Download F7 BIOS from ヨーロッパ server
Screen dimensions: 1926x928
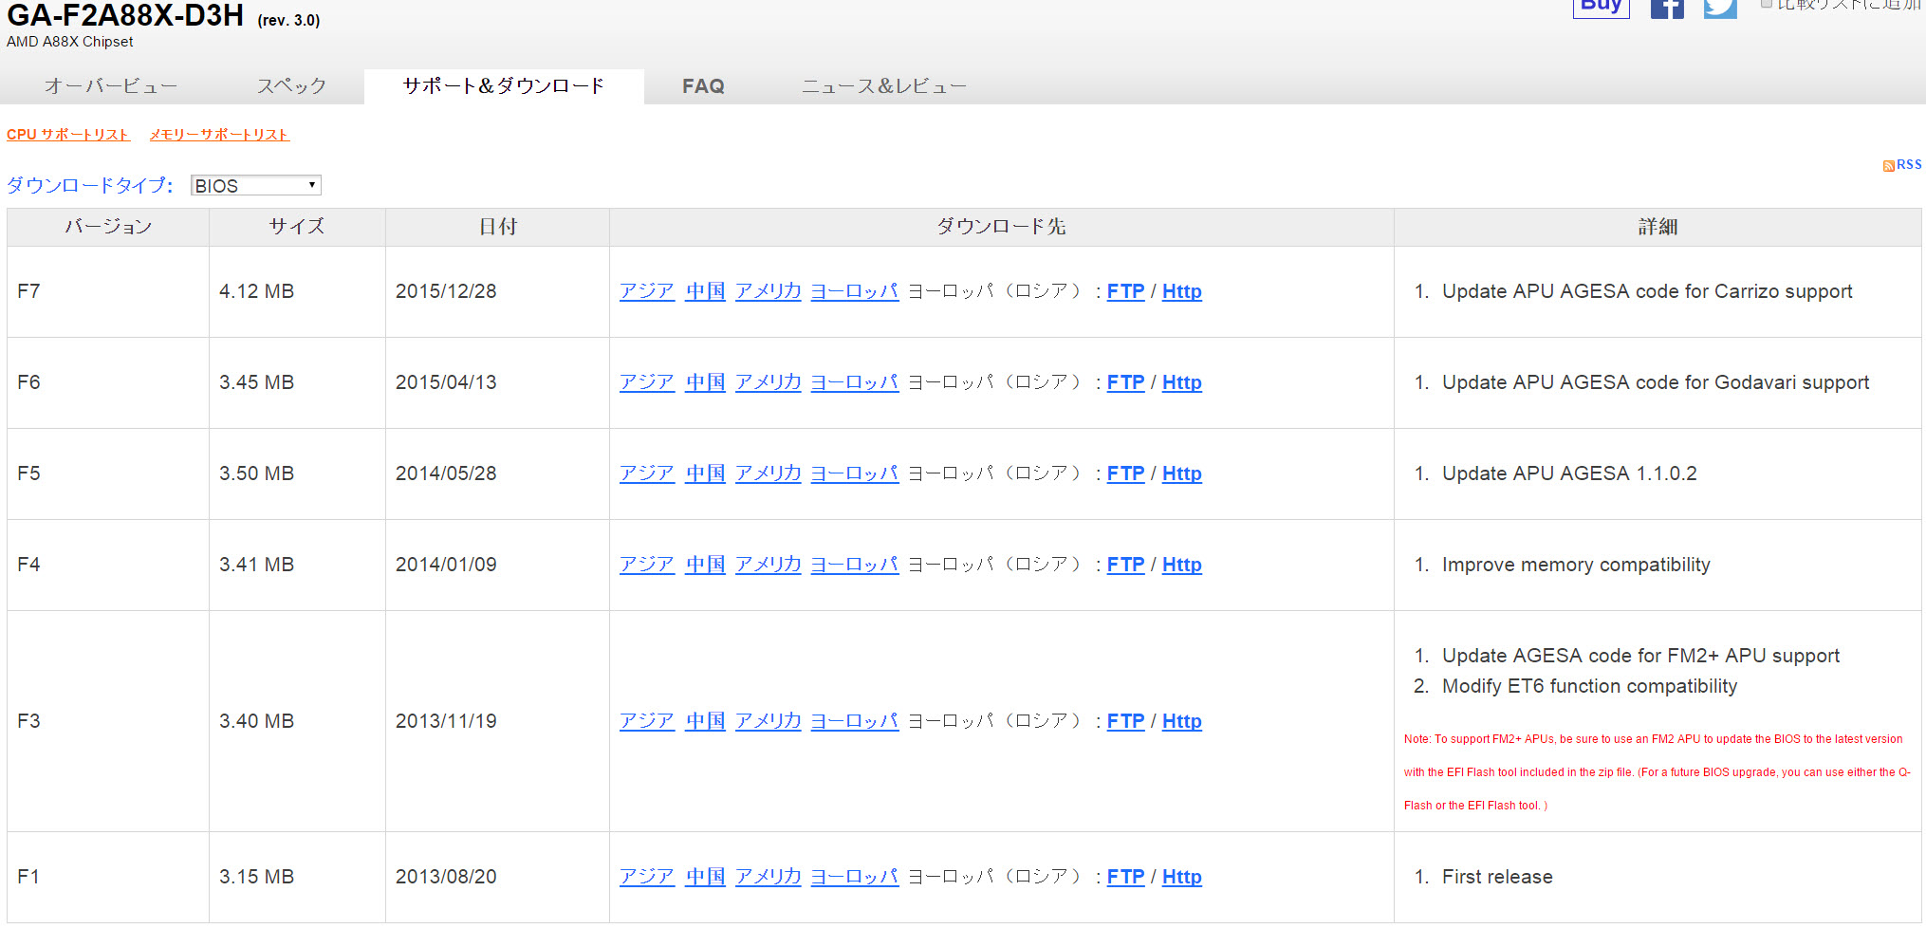click(x=855, y=291)
